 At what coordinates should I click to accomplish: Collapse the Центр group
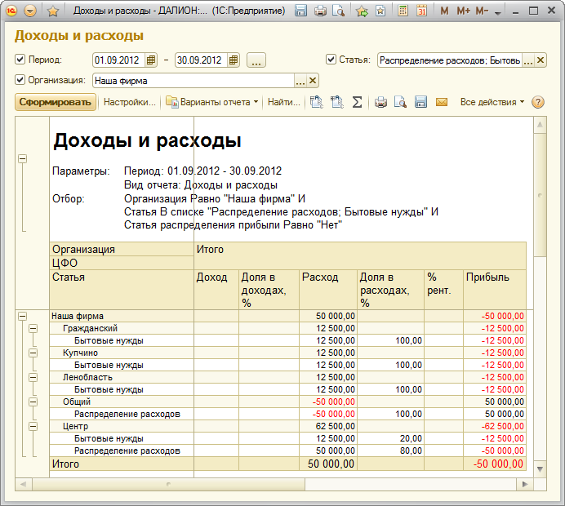tap(33, 426)
